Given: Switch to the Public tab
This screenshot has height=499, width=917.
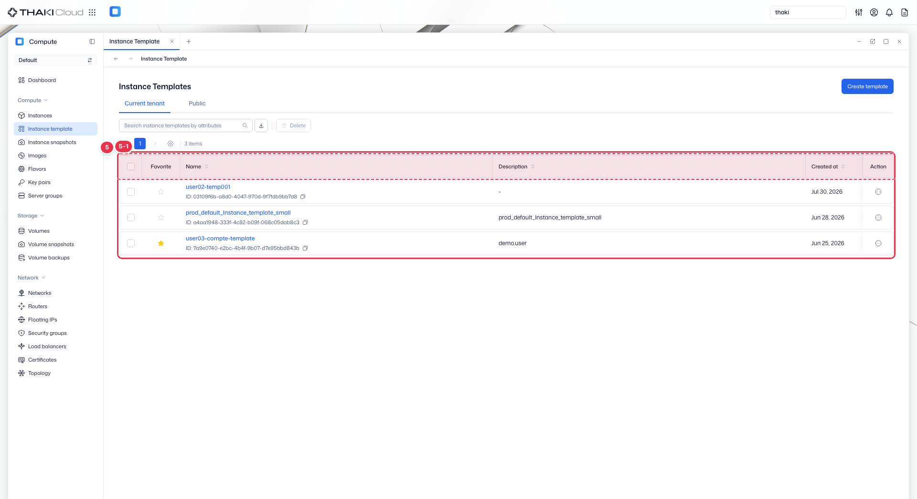Looking at the screenshot, I should coord(197,104).
